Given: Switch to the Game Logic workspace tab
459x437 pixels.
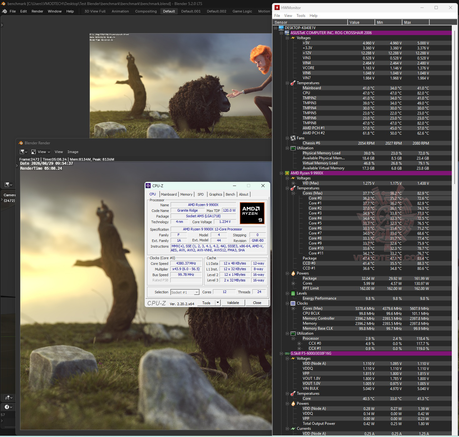Looking at the screenshot, I should tap(242, 11).
